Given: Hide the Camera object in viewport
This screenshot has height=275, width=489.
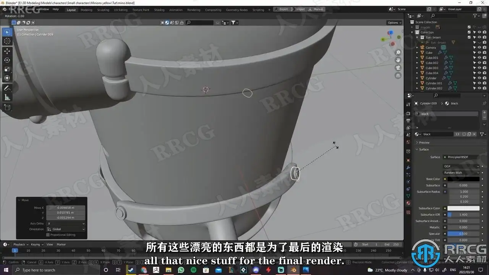Looking at the screenshot, I should [479, 47].
